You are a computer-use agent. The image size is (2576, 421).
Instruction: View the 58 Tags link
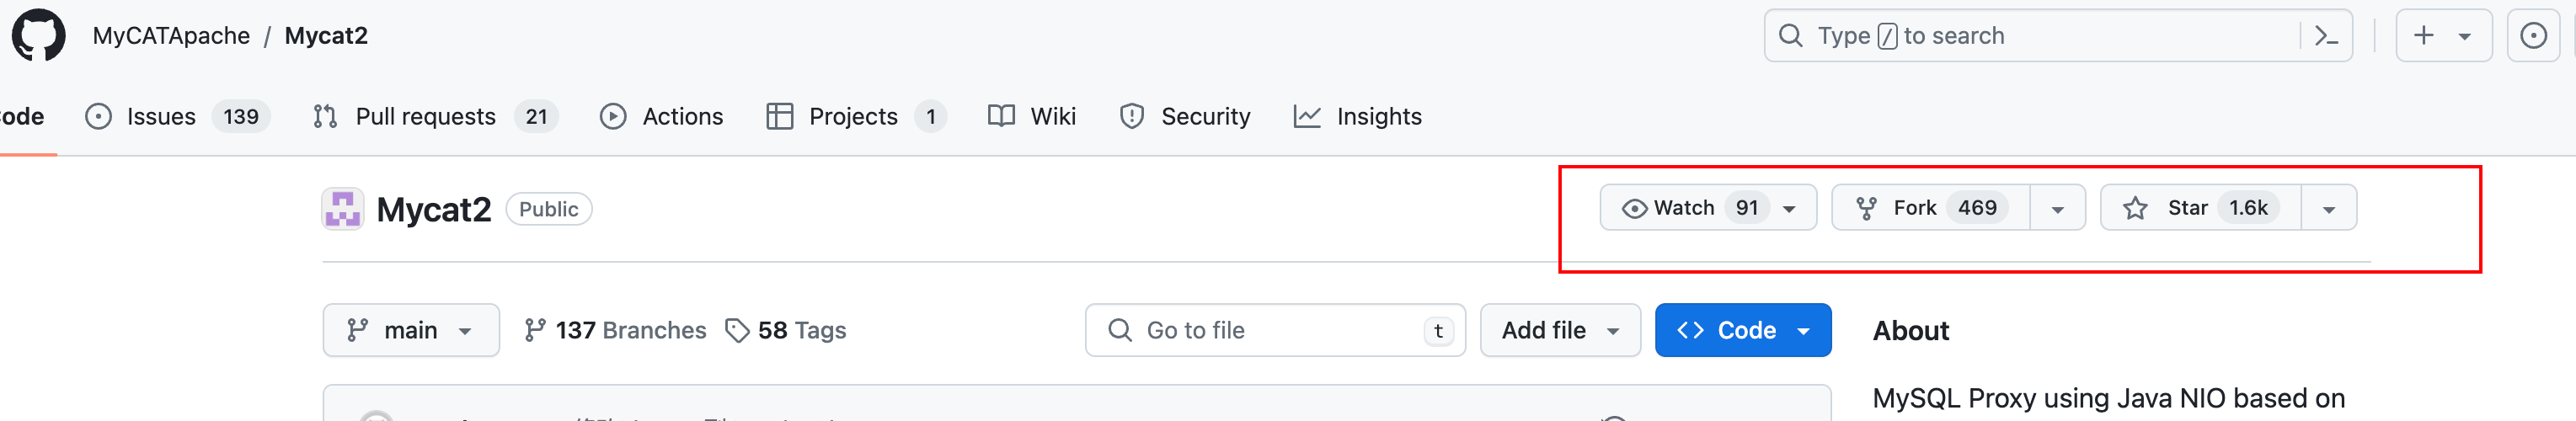(x=786, y=330)
